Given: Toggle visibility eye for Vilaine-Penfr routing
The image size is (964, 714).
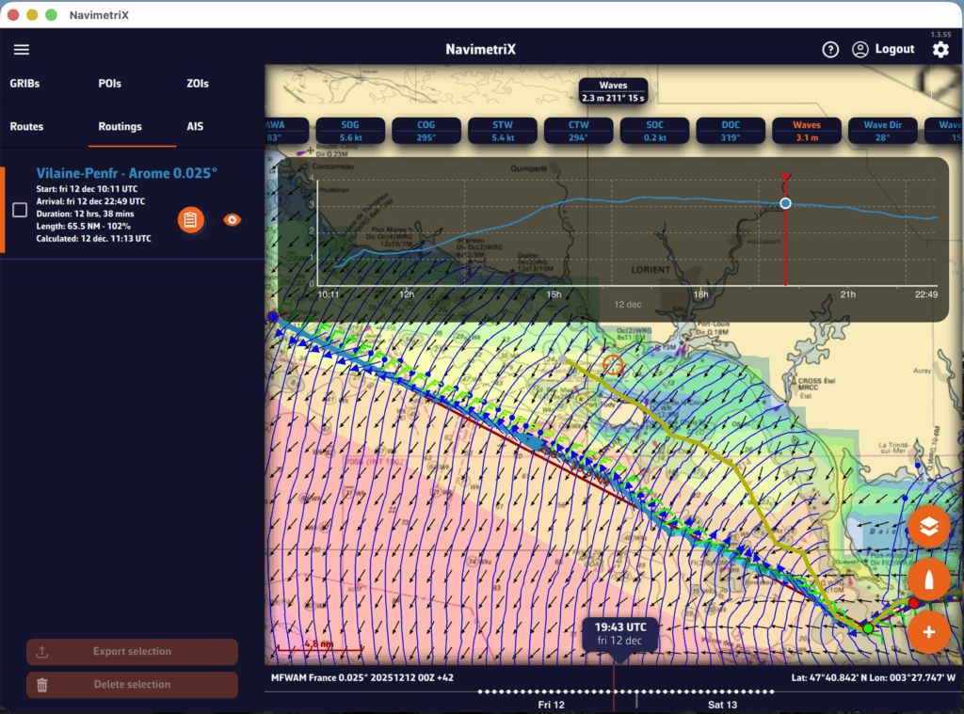Looking at the screenshot, I should [x=232, y=220].
